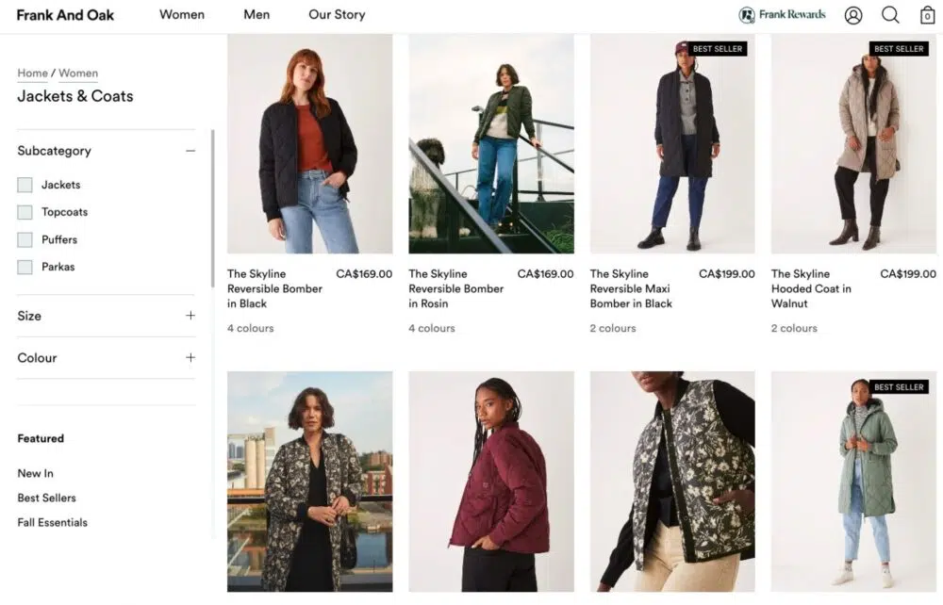
Task: Open the shopping bag icon
Action: click(x=927, y=15)
